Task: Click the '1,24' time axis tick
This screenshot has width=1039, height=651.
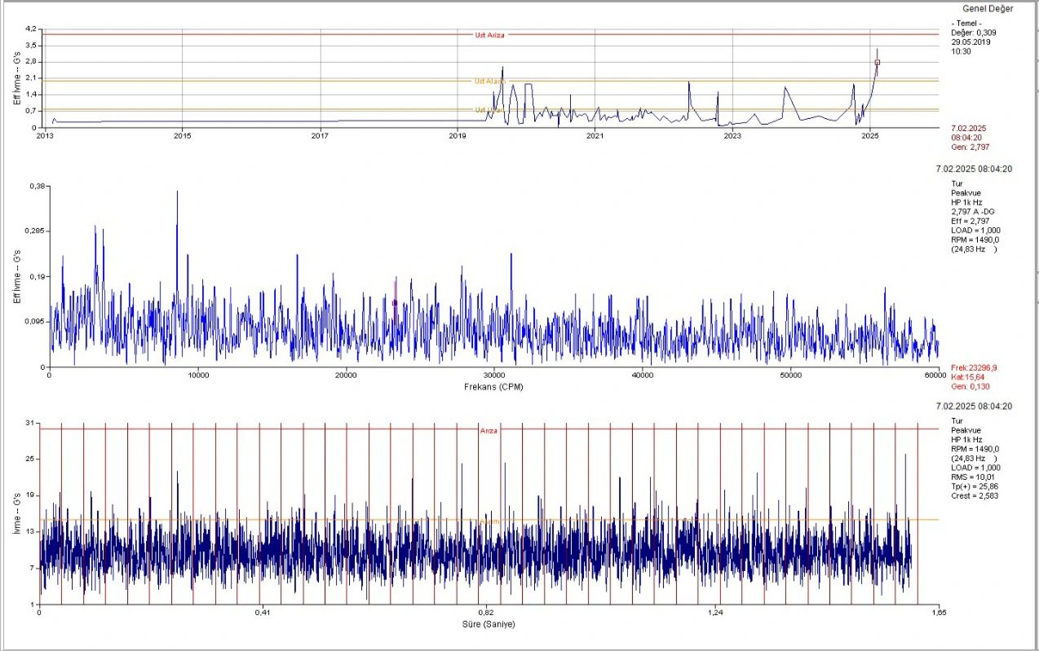Action: [x=715, y=612]
